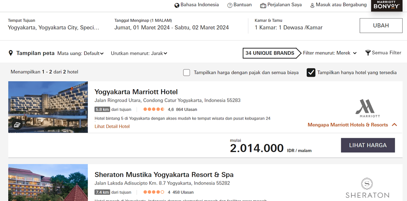Click the 2.014.000 price
Image resolution: width=407 pixels, height=201 pixels.
[257, 148]
